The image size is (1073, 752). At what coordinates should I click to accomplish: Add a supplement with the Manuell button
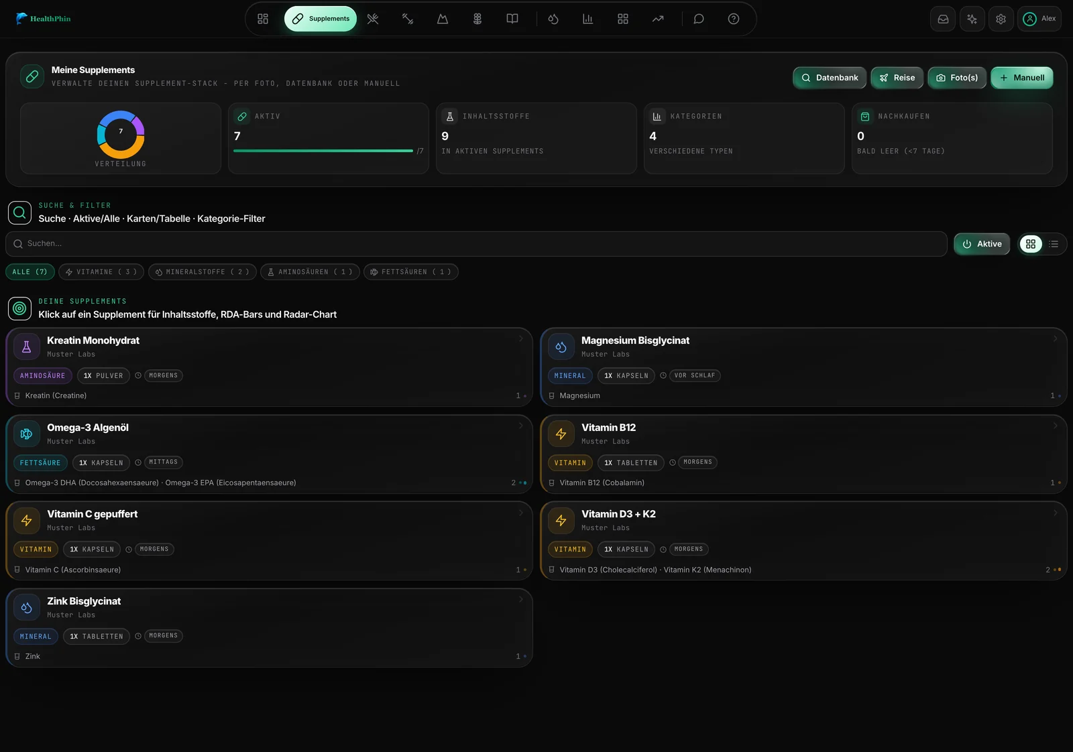point(1022,78)
